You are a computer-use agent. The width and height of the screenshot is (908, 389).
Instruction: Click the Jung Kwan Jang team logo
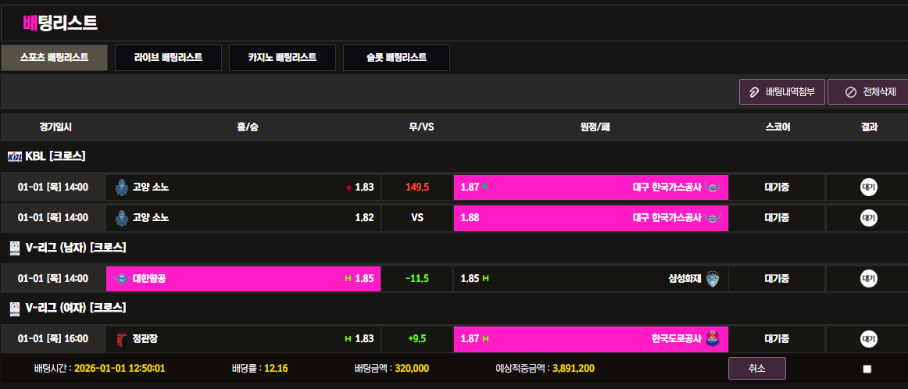(121, 339)
